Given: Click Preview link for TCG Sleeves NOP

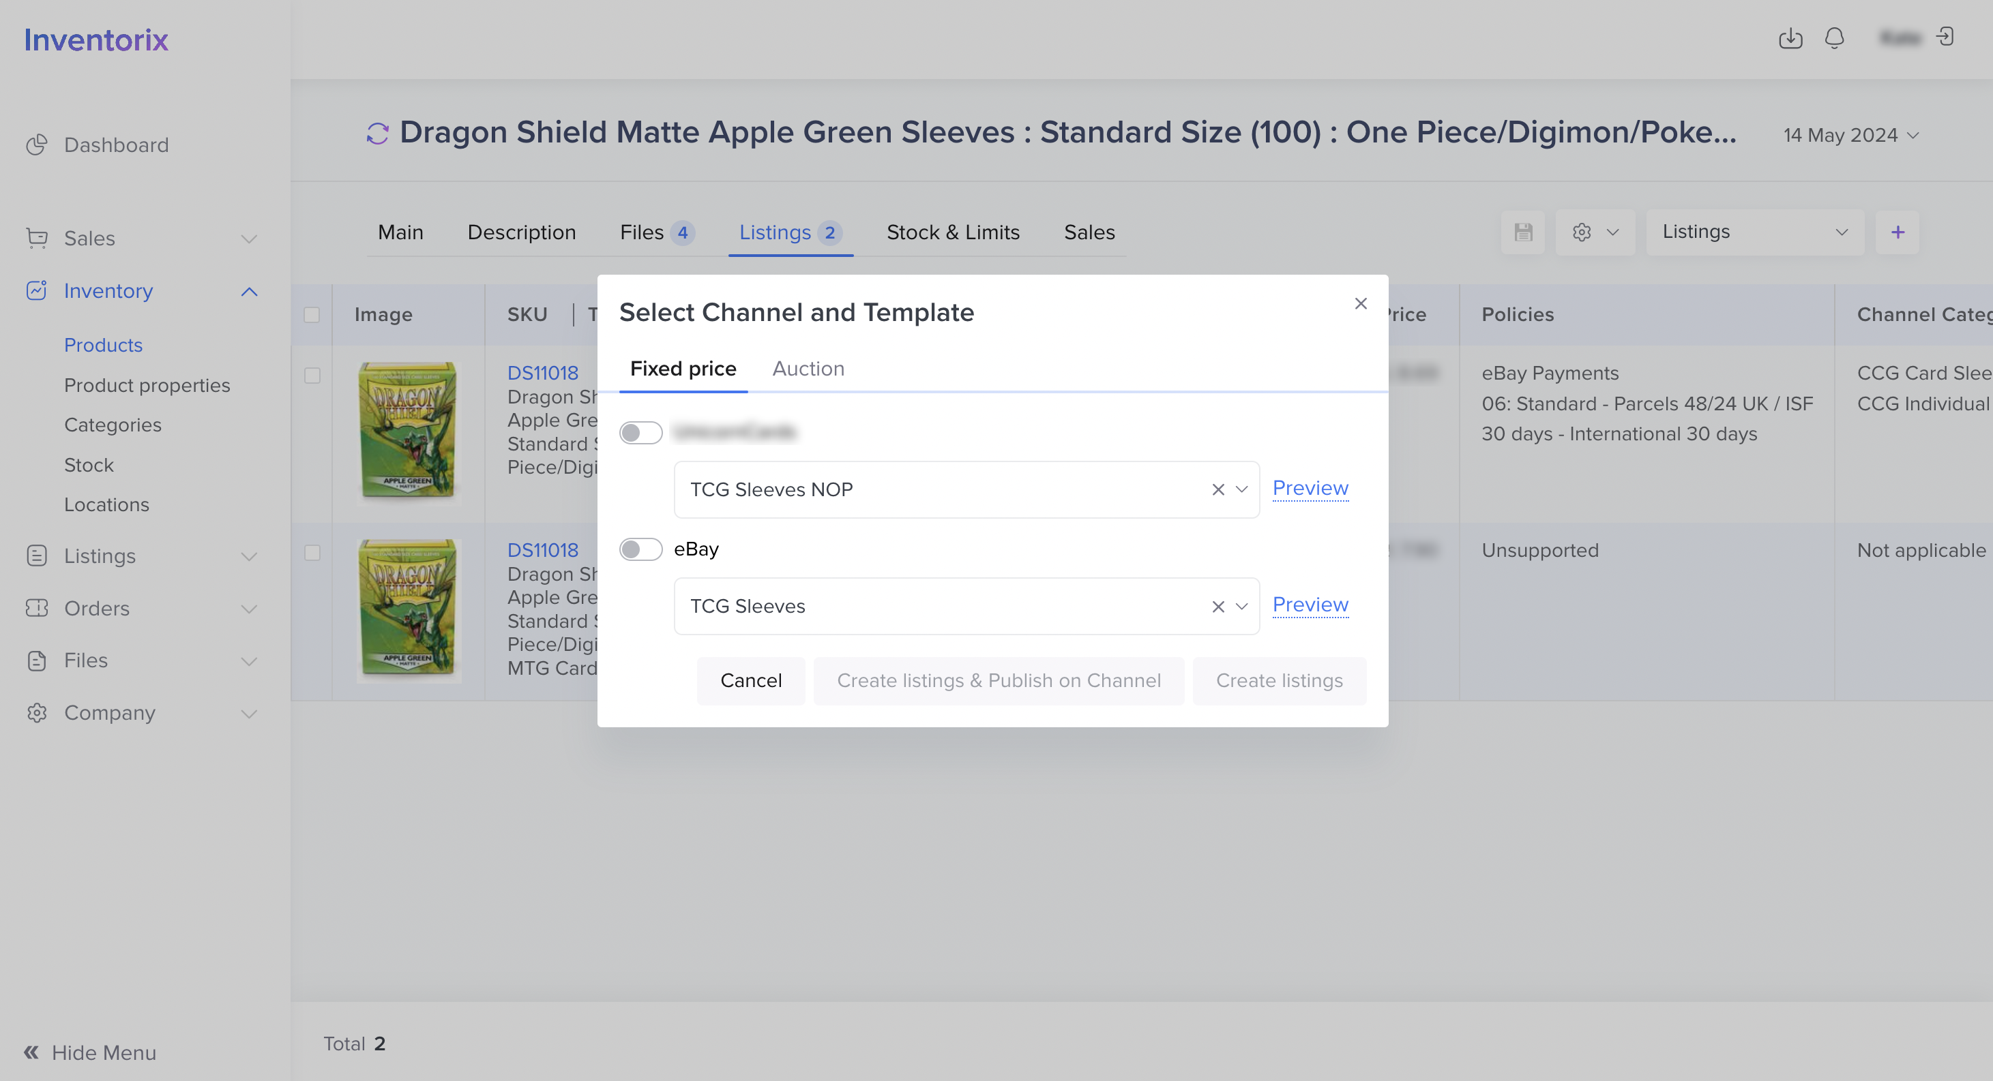Looking at the screenshot, I should 1310,488.
